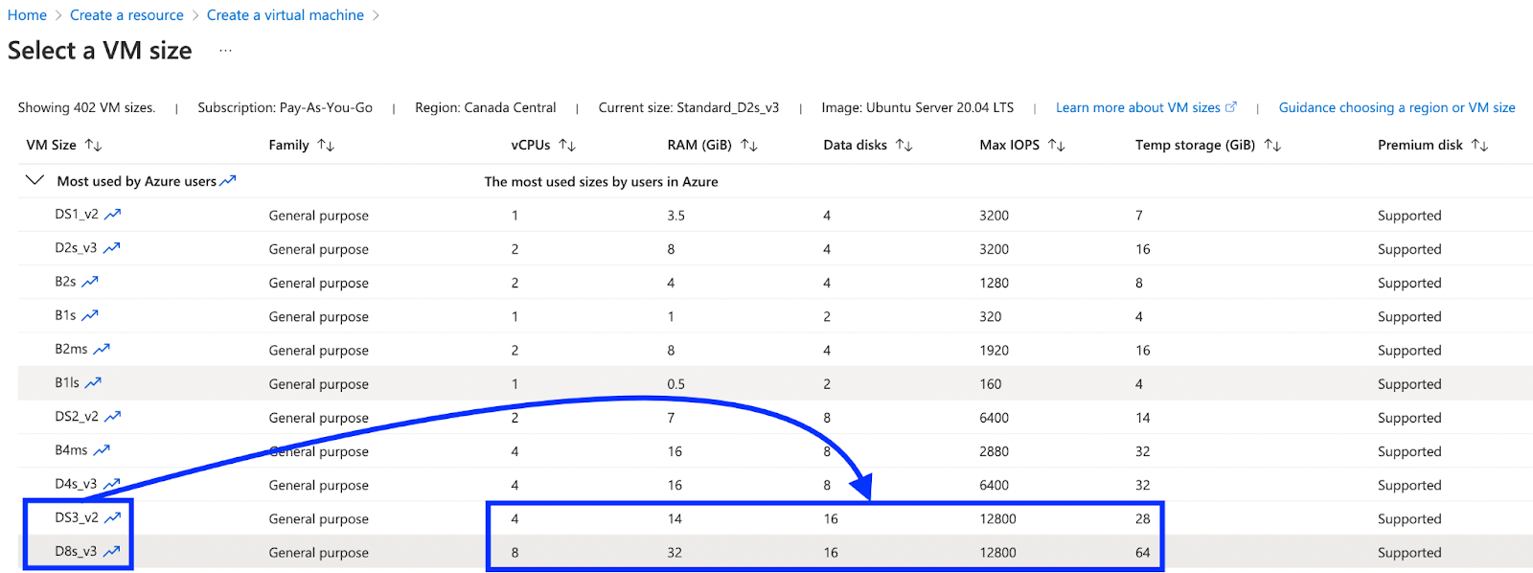Click the trend icon beside DS2_v2
Viewport: 1533px width, 573px height.
tap(112, 417)
